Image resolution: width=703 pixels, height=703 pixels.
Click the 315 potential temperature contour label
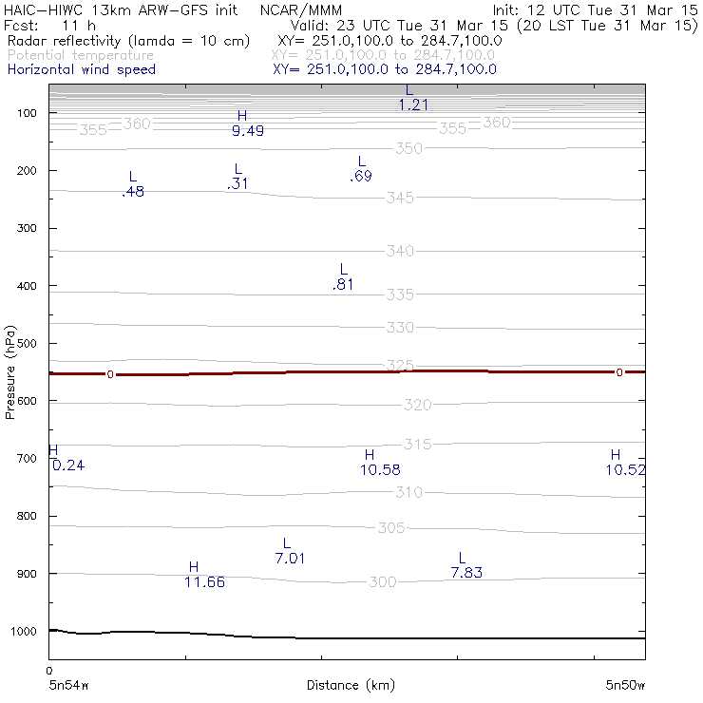(x=417, y=445)
